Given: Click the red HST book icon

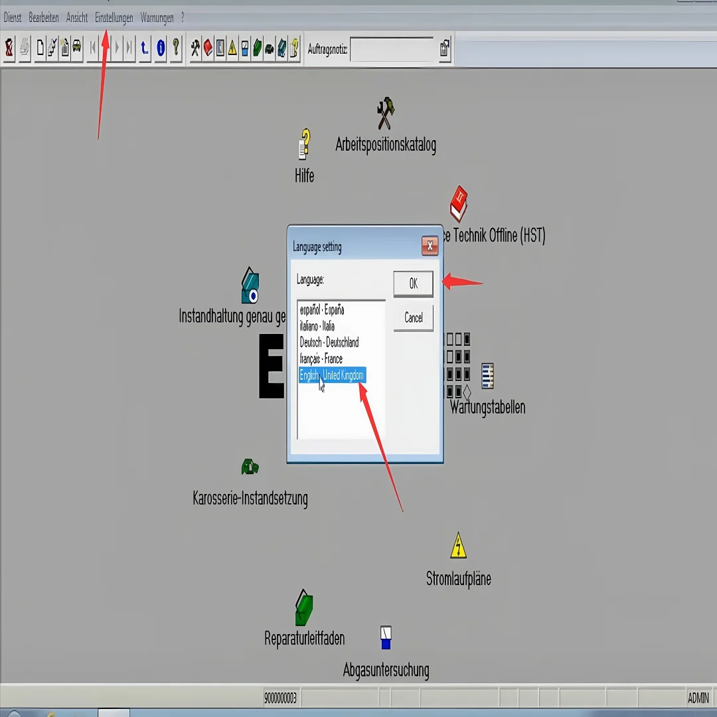Looking at the screenshot, I should pyautogui.click(x=458, y=204).
